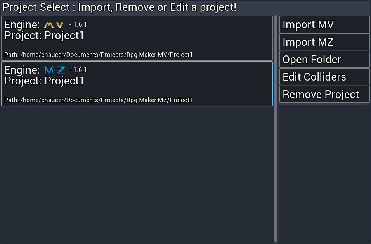Select the gold MV icon on first project
Viewport: 371px width, 244px height.
coord(52,24)
